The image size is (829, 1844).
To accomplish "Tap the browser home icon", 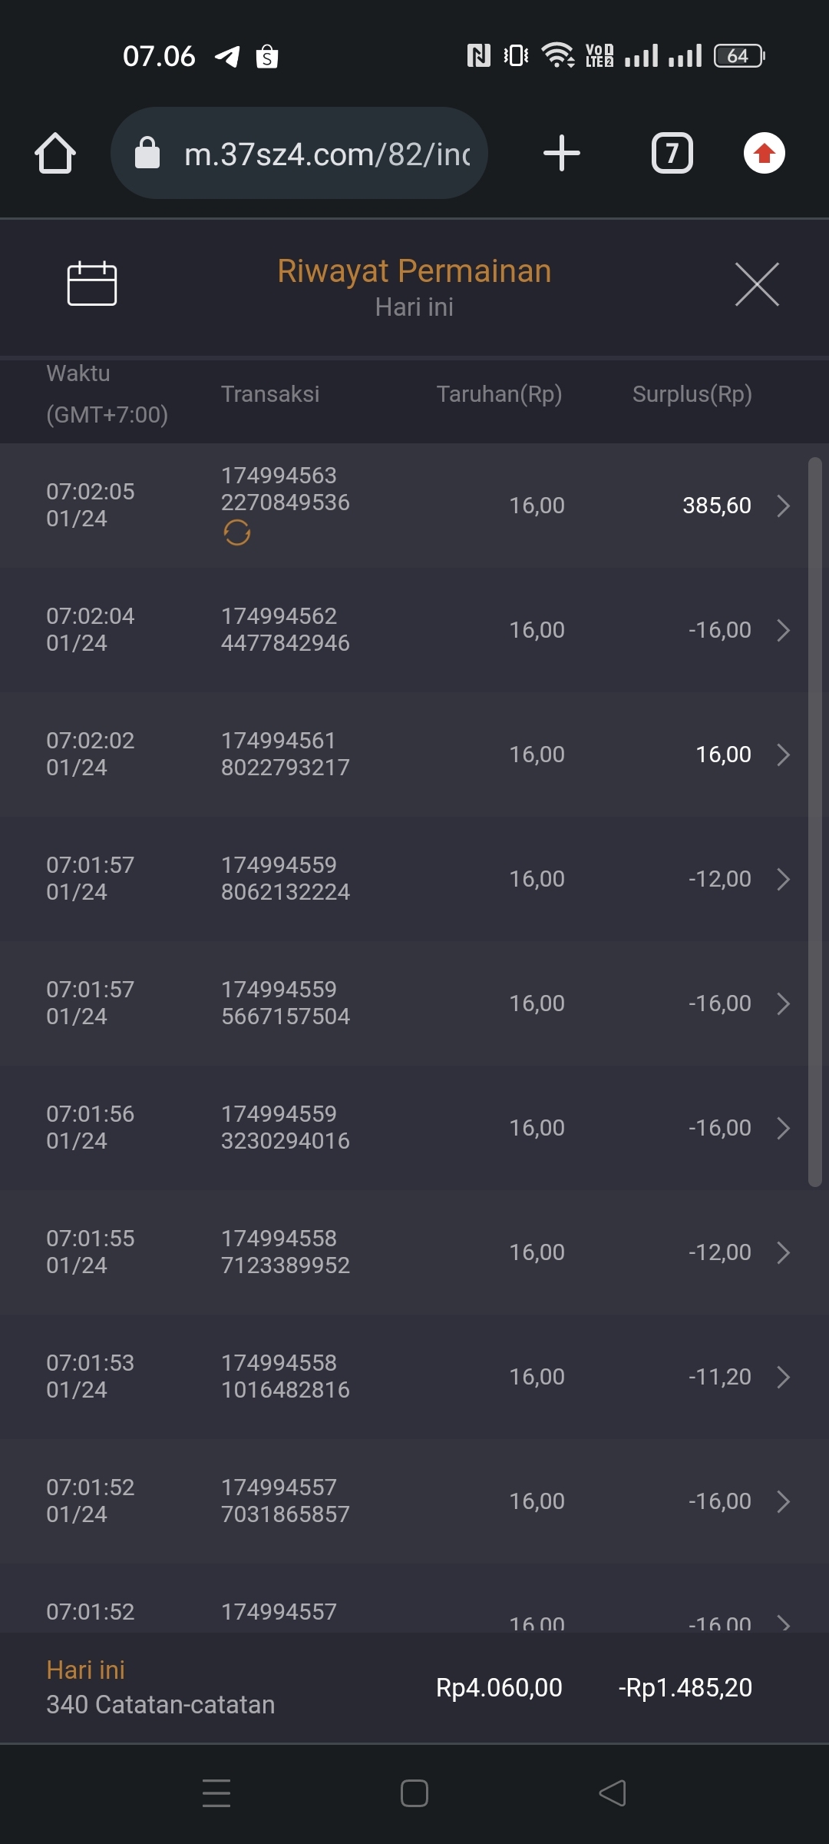I will coord(55,153).
